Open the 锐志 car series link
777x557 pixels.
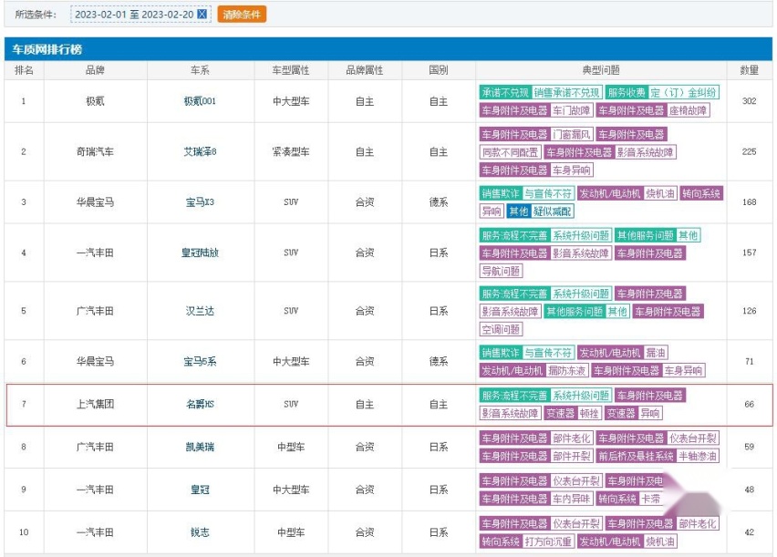pyautogui.click(x=200, y=532)
